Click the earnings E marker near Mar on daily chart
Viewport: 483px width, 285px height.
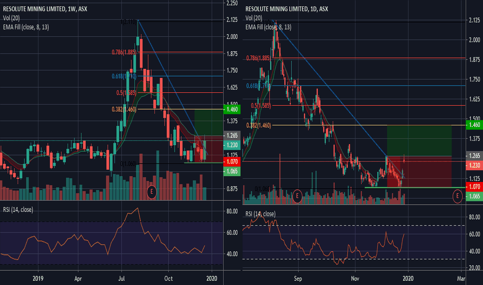(x=457, y=196)
